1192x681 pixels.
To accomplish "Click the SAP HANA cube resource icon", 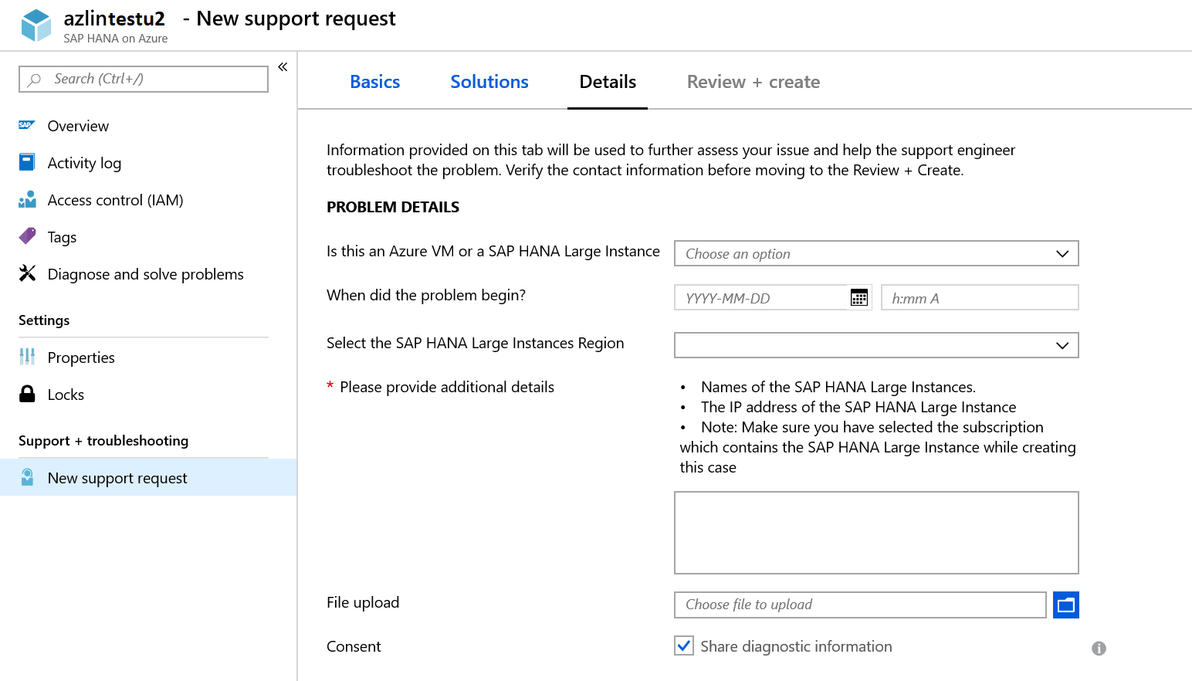I will click(x=36, y=25).
